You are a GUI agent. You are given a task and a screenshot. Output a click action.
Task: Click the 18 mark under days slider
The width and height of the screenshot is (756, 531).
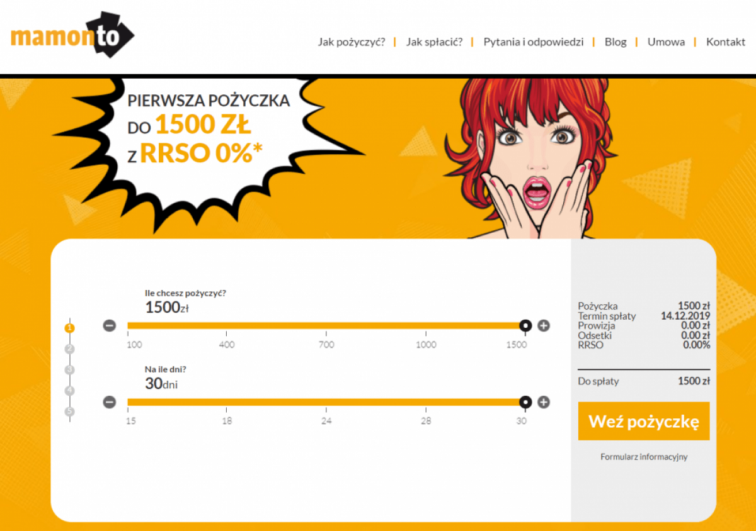227,421
